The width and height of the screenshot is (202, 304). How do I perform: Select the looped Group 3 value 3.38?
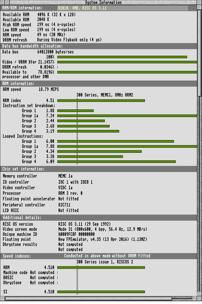[x=50, y=157]
